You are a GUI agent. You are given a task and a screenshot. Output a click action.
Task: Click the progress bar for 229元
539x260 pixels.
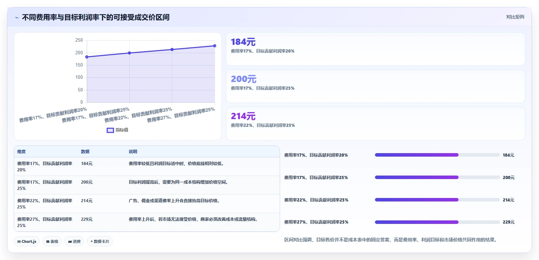[x=437, y=222]
